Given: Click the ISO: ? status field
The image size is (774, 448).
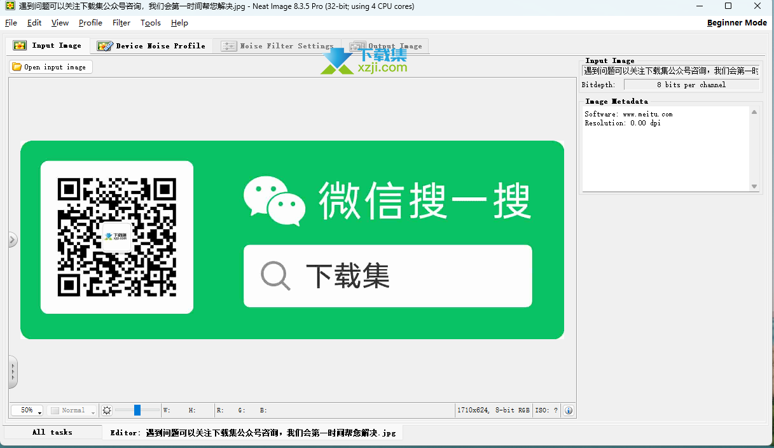Looking at the screenshot, I should (547, 410).
